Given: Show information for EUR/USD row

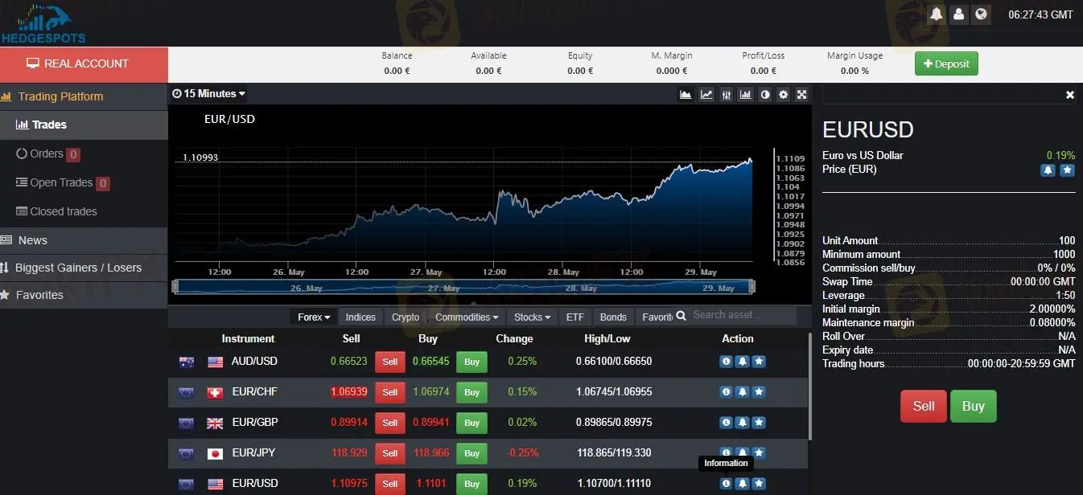Looking at the screenshot, I should pyautogui.click(x=727, y=484).
